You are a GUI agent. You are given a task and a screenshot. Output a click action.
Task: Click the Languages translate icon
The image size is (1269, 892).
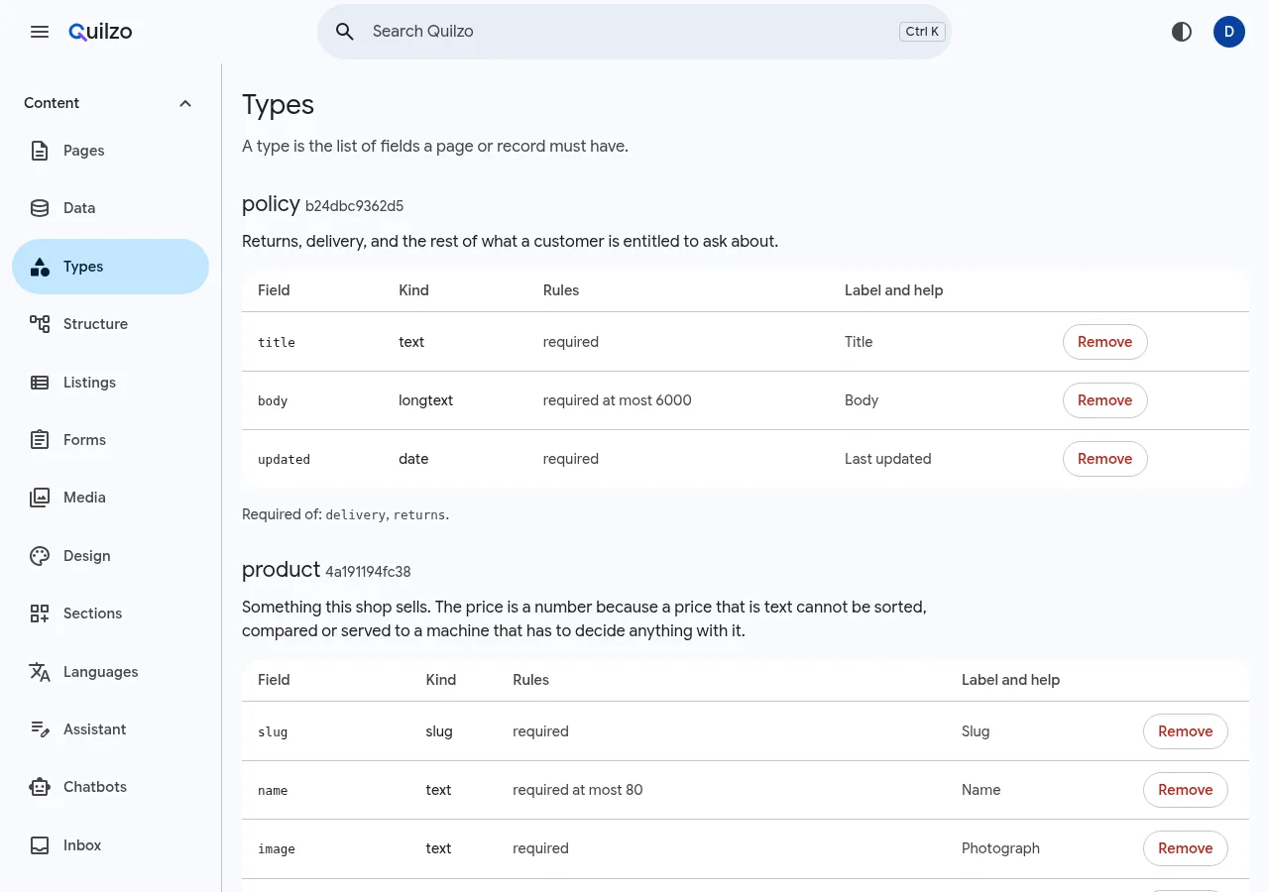[x=40, y=672]
